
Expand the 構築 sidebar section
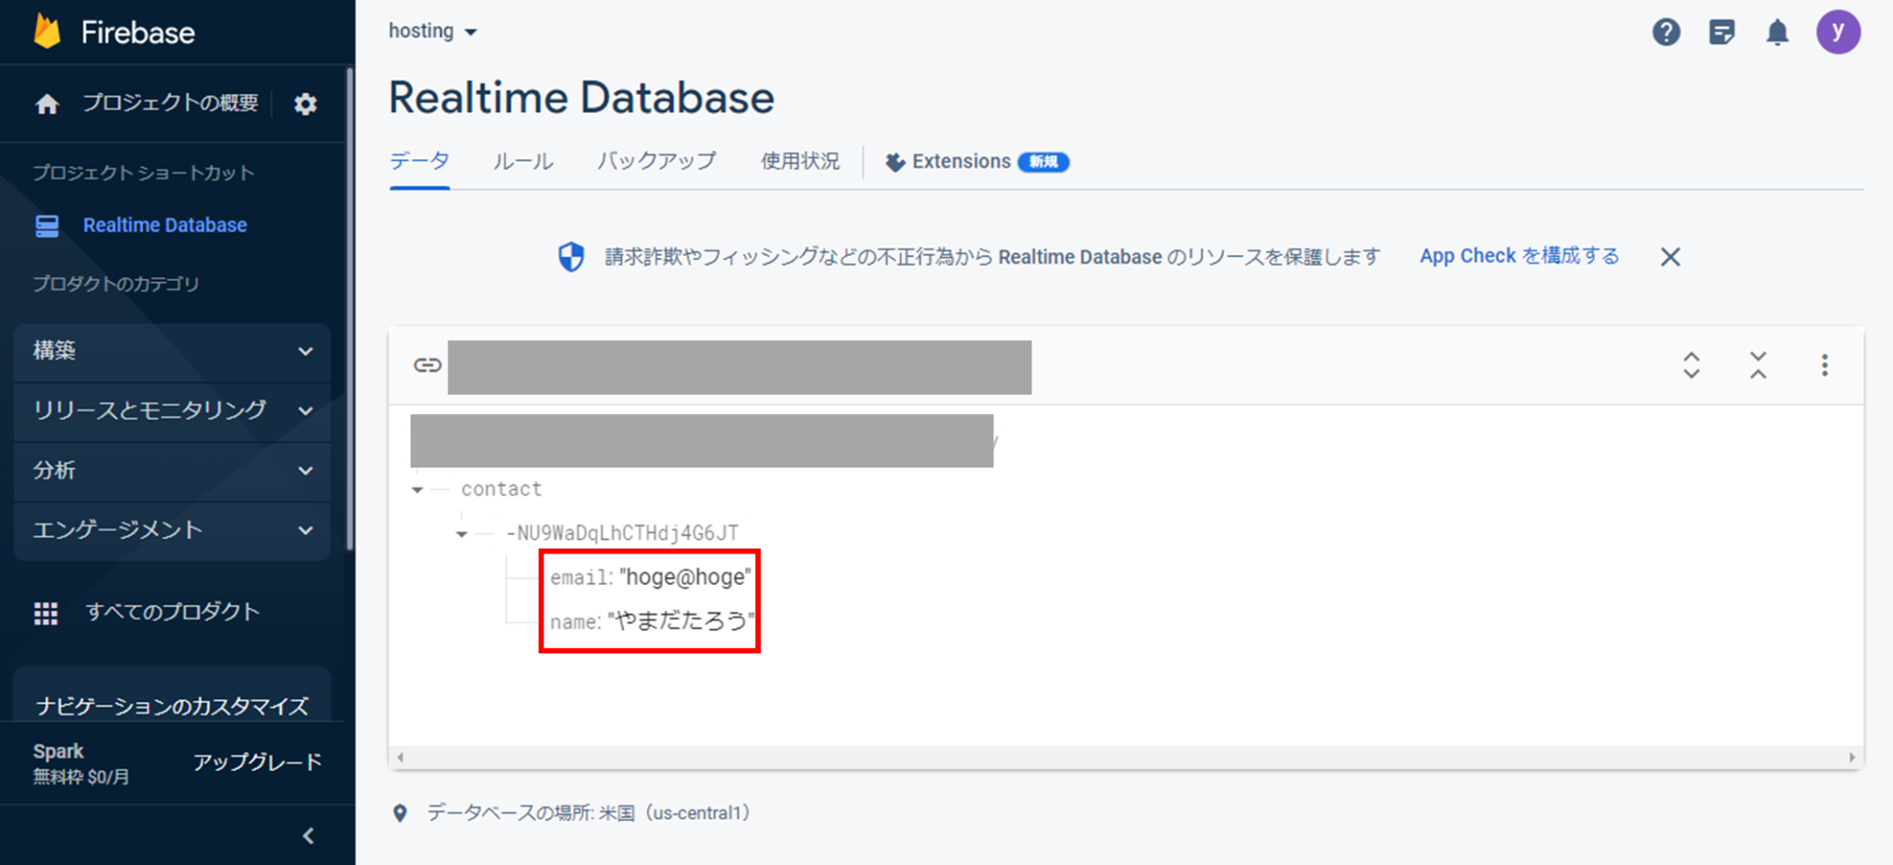[x=172, y=352]
